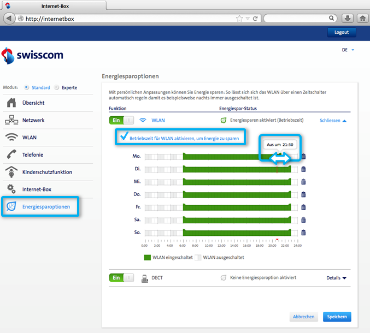Delete Sa. schedule with trash icon
Image resolution: width=370 pixels, height=333 pixels.
(303, 220)
